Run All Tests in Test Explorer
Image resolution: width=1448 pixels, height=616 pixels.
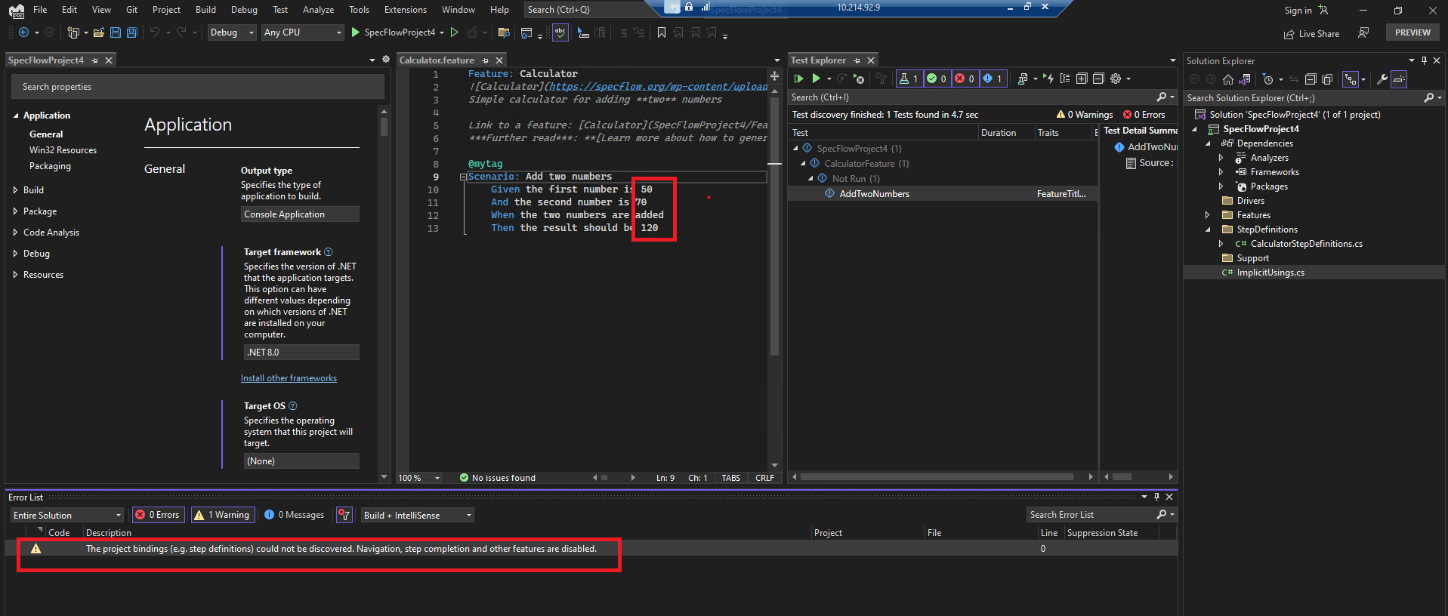pyautogui.click(x=798, y=79)
